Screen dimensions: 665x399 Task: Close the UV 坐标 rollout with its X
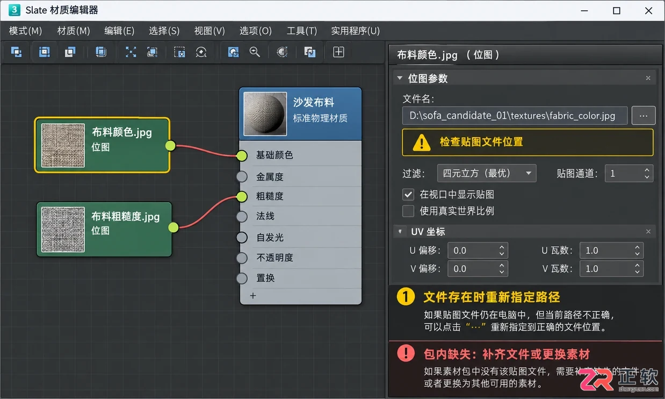pos(648,232)
